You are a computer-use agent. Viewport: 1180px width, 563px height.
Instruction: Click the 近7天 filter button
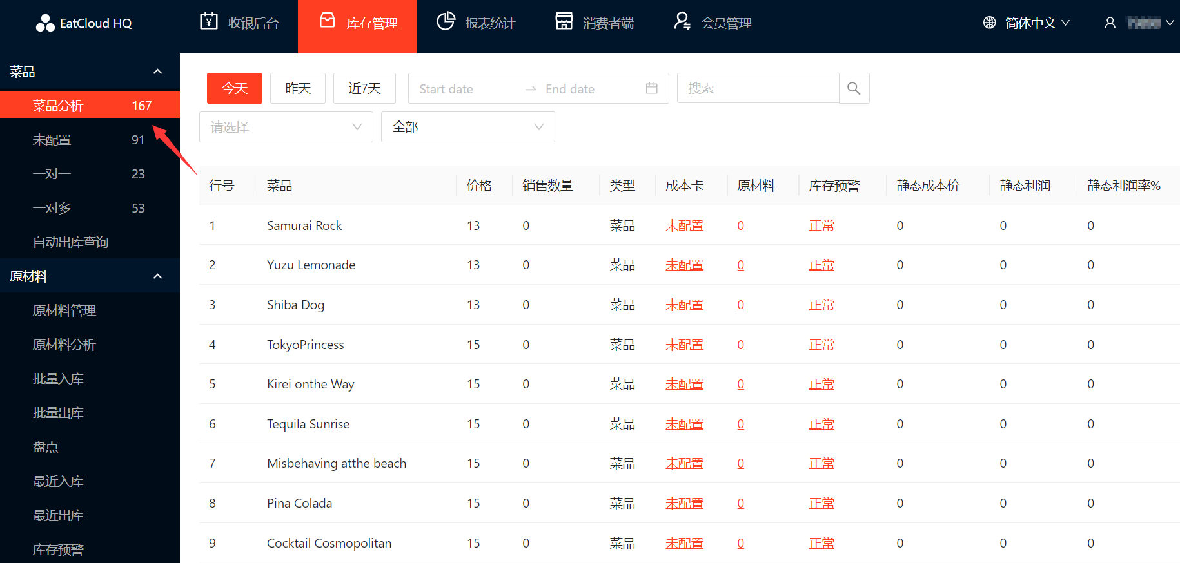tap(364, 88)
